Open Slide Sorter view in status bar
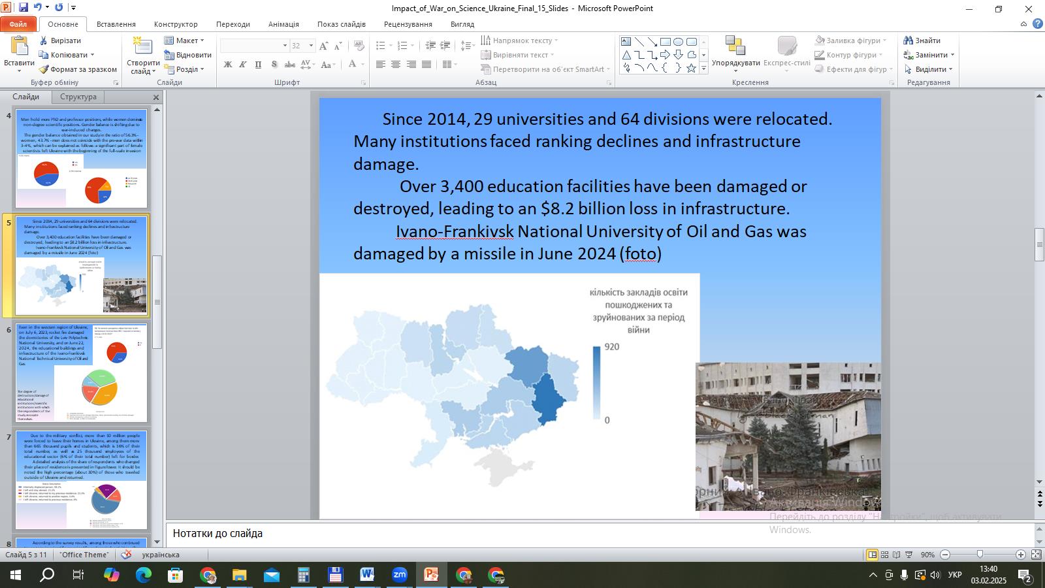 click(884, 555)
